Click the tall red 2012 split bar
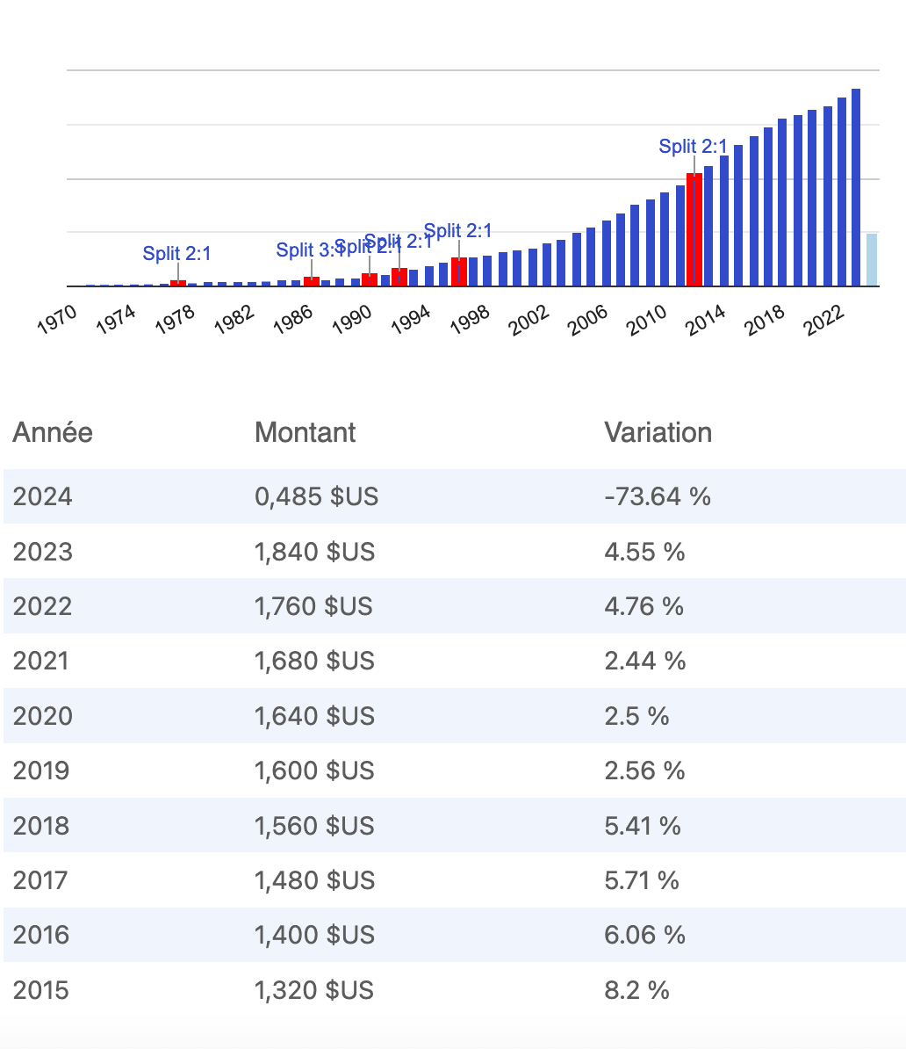 click(x=694, y=229)
